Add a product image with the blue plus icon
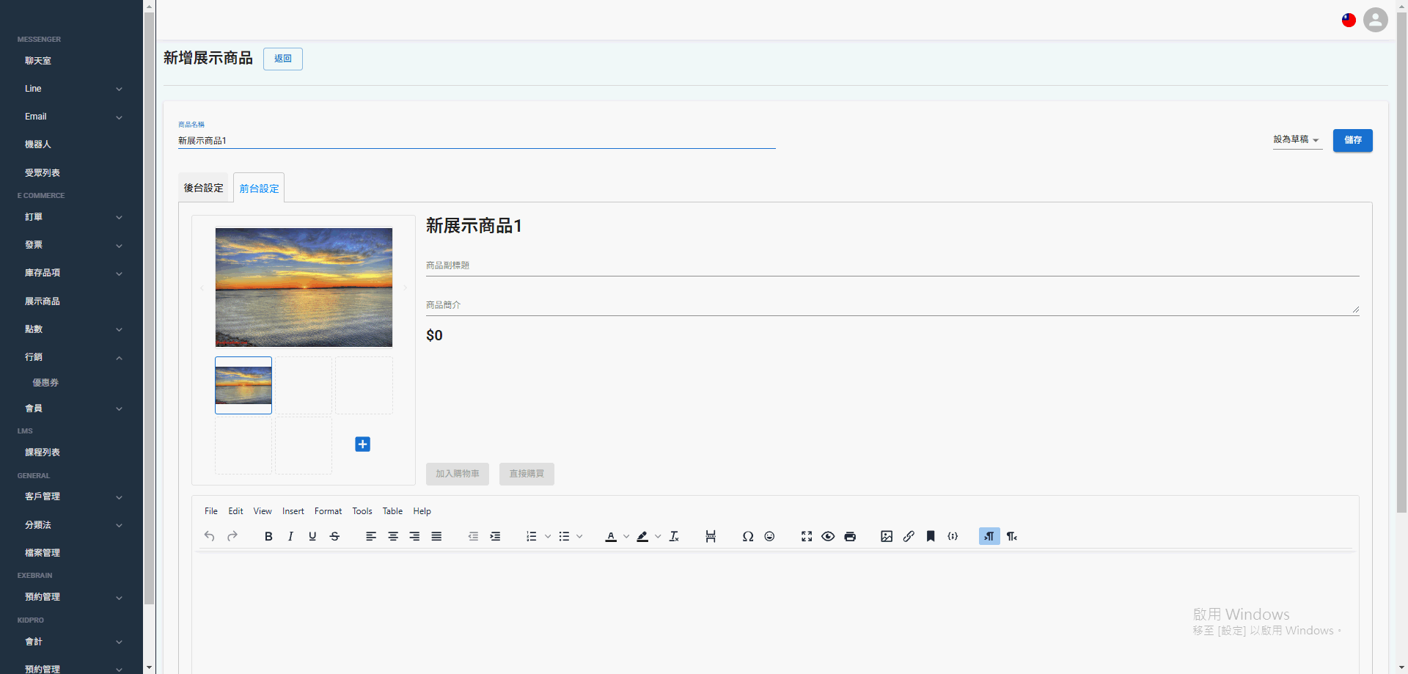 tap(362, 444)
